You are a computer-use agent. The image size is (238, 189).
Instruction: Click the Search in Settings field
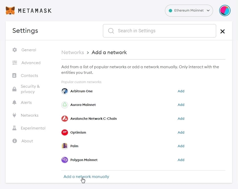point(160,31)
